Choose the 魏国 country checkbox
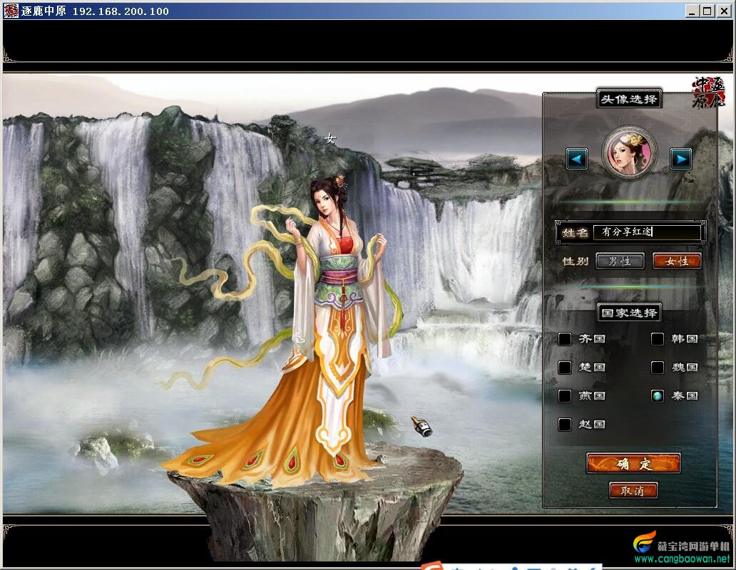 [x=658, y=367]
